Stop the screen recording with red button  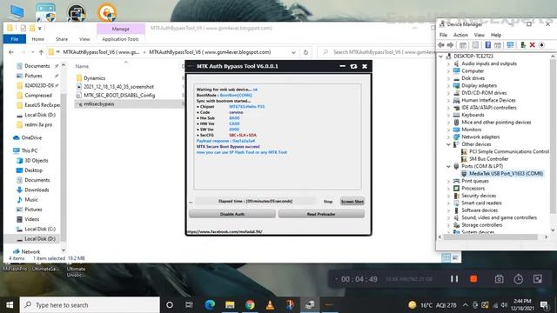pos(473,279)
